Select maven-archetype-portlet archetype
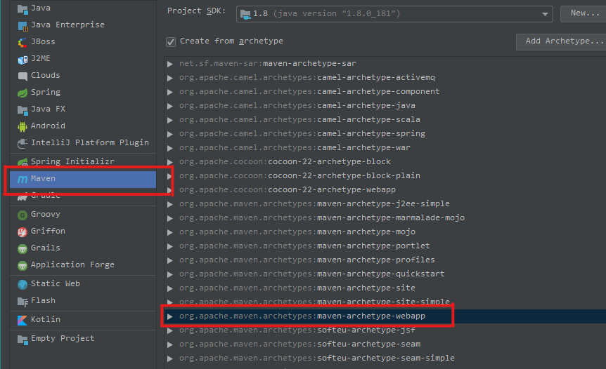606x369 pixels. (304, 246)
